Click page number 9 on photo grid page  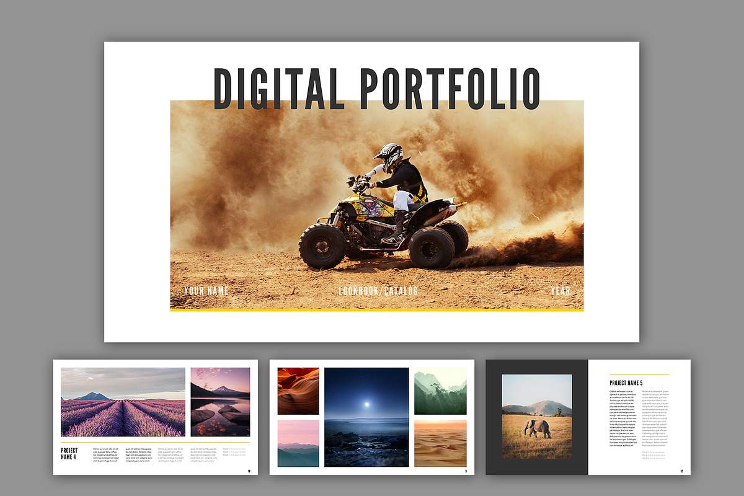coord(466,471)
